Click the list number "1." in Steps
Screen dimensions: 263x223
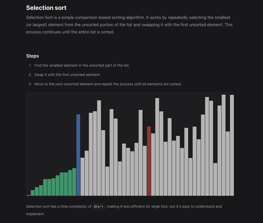[30, 65]
